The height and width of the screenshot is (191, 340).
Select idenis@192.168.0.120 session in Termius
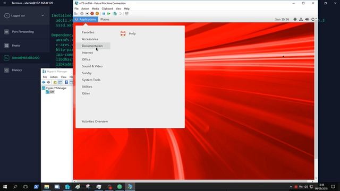(x=25, y=58)
